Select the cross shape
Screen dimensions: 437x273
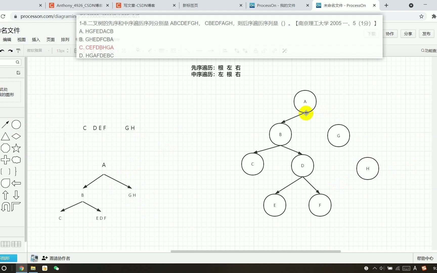tap(5, 160)
